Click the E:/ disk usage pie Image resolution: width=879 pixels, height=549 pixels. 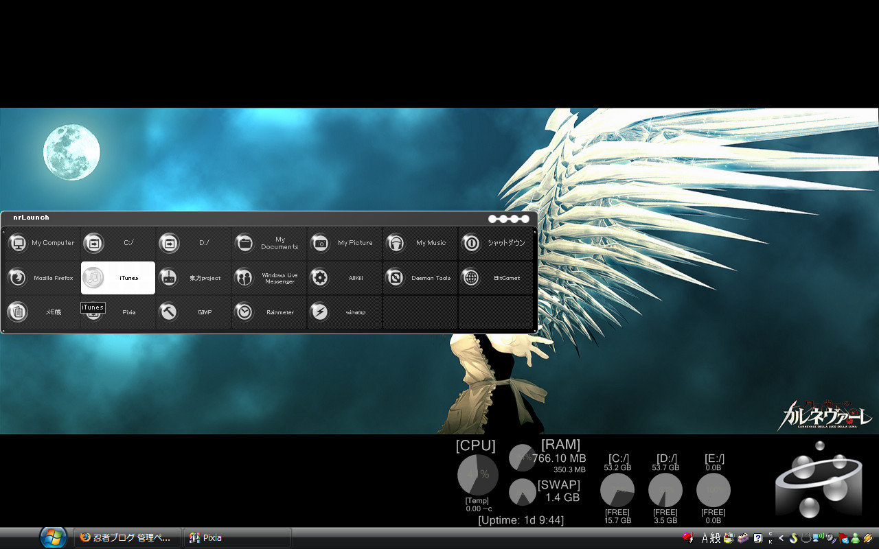point(714,491)
